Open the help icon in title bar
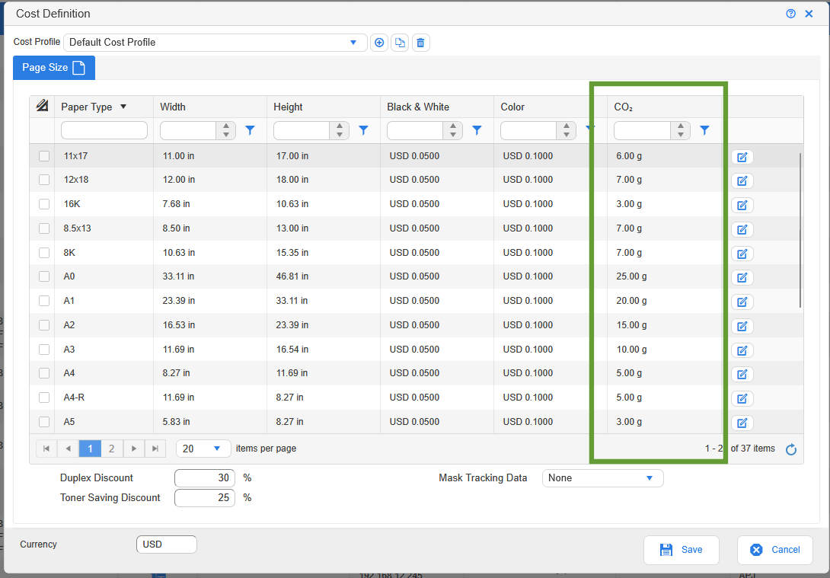The width and height of the screenshot is (830, 578). [x=791, y=14]
